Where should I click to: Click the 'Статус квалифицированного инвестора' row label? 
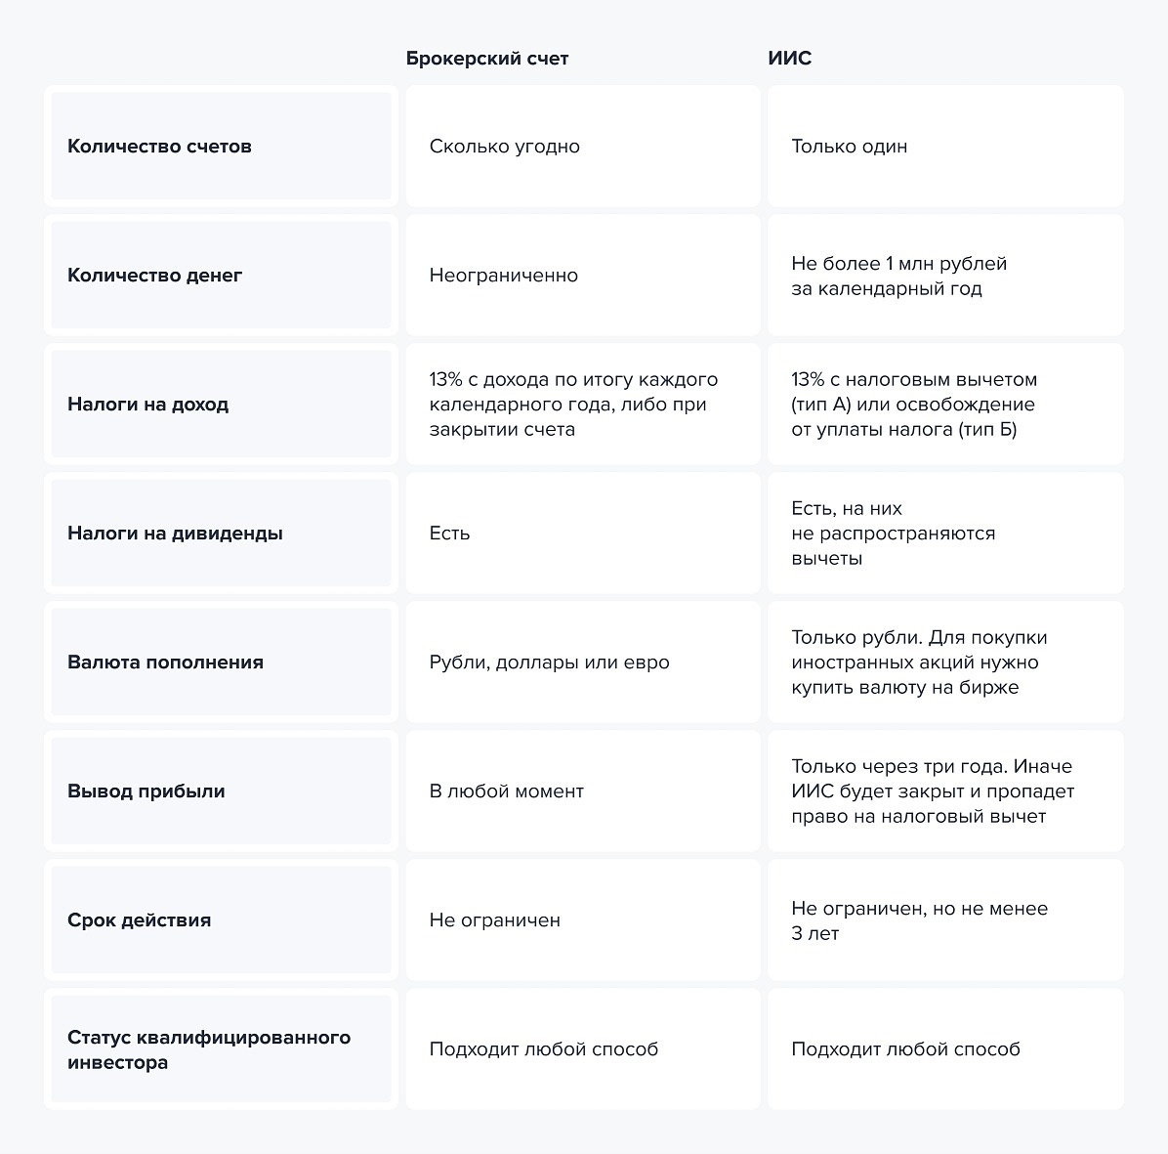(x=221, y=1048)
